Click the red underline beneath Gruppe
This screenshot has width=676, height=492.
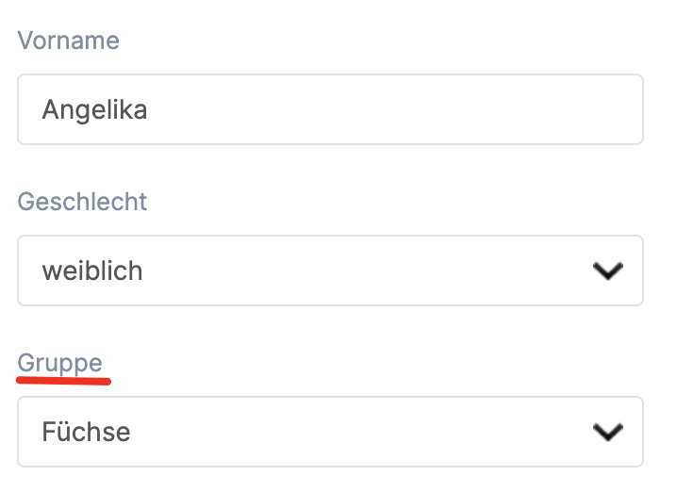point(63,382)
